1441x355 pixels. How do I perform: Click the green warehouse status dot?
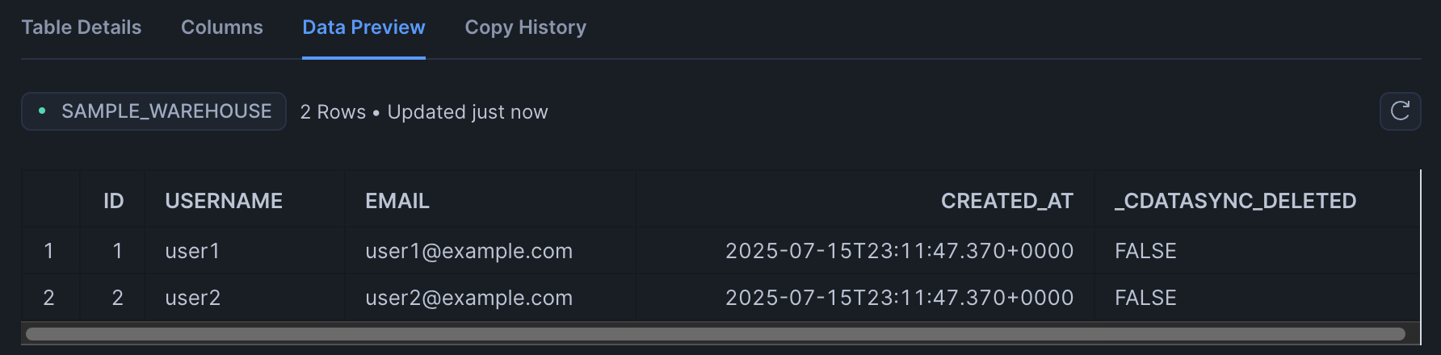(x=42, y=111)
